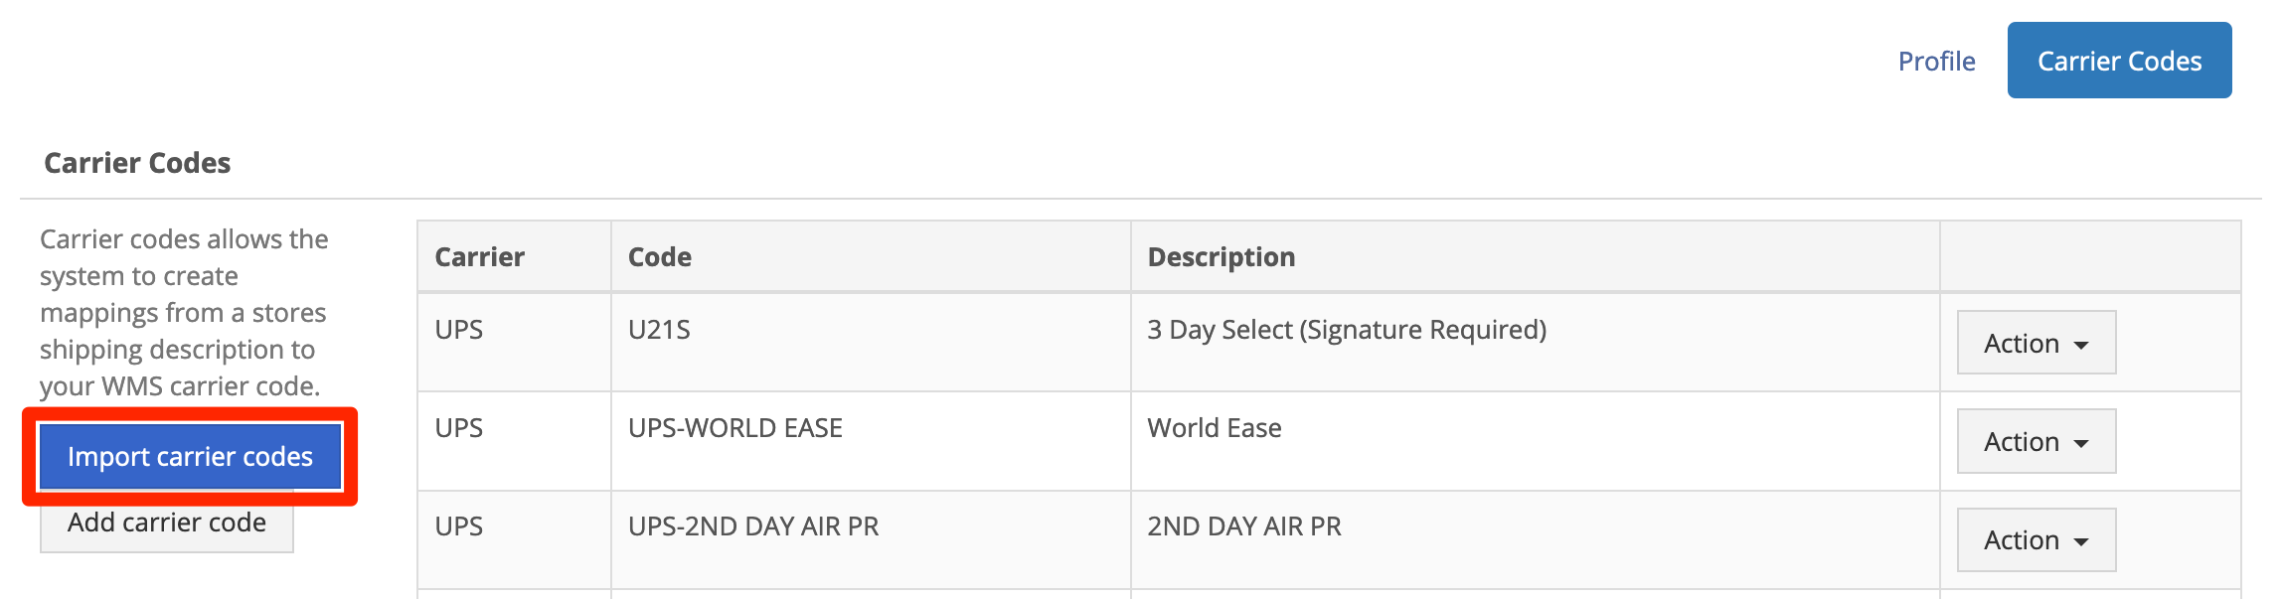Viewport: 2282px width, 599px height.
Task: Switch to the Carrier Codes tab
Action: 2119,61
